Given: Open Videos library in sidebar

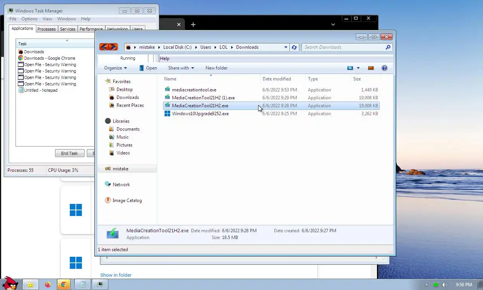Looking at the screenshot, I should point(123,153).
